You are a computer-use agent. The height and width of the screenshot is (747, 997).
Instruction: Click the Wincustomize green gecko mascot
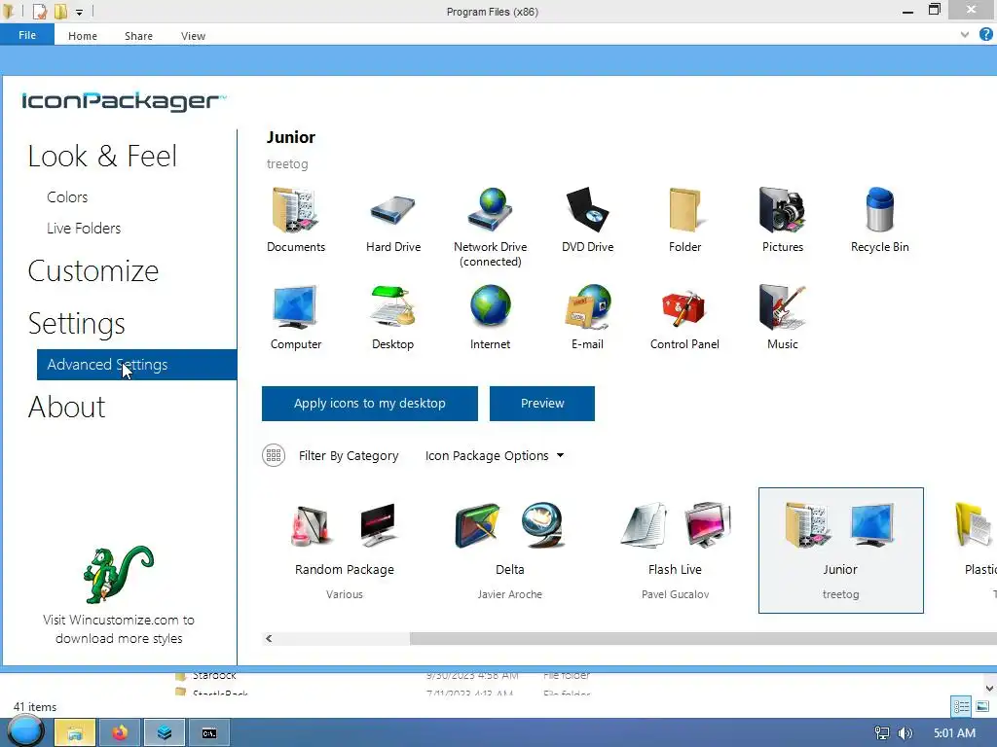click(118, 574)
